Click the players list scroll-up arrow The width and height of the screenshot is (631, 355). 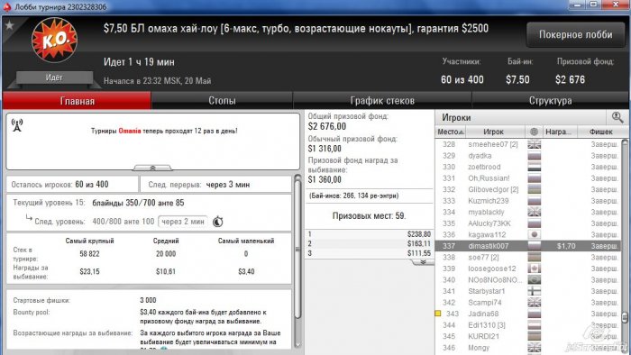625,142
